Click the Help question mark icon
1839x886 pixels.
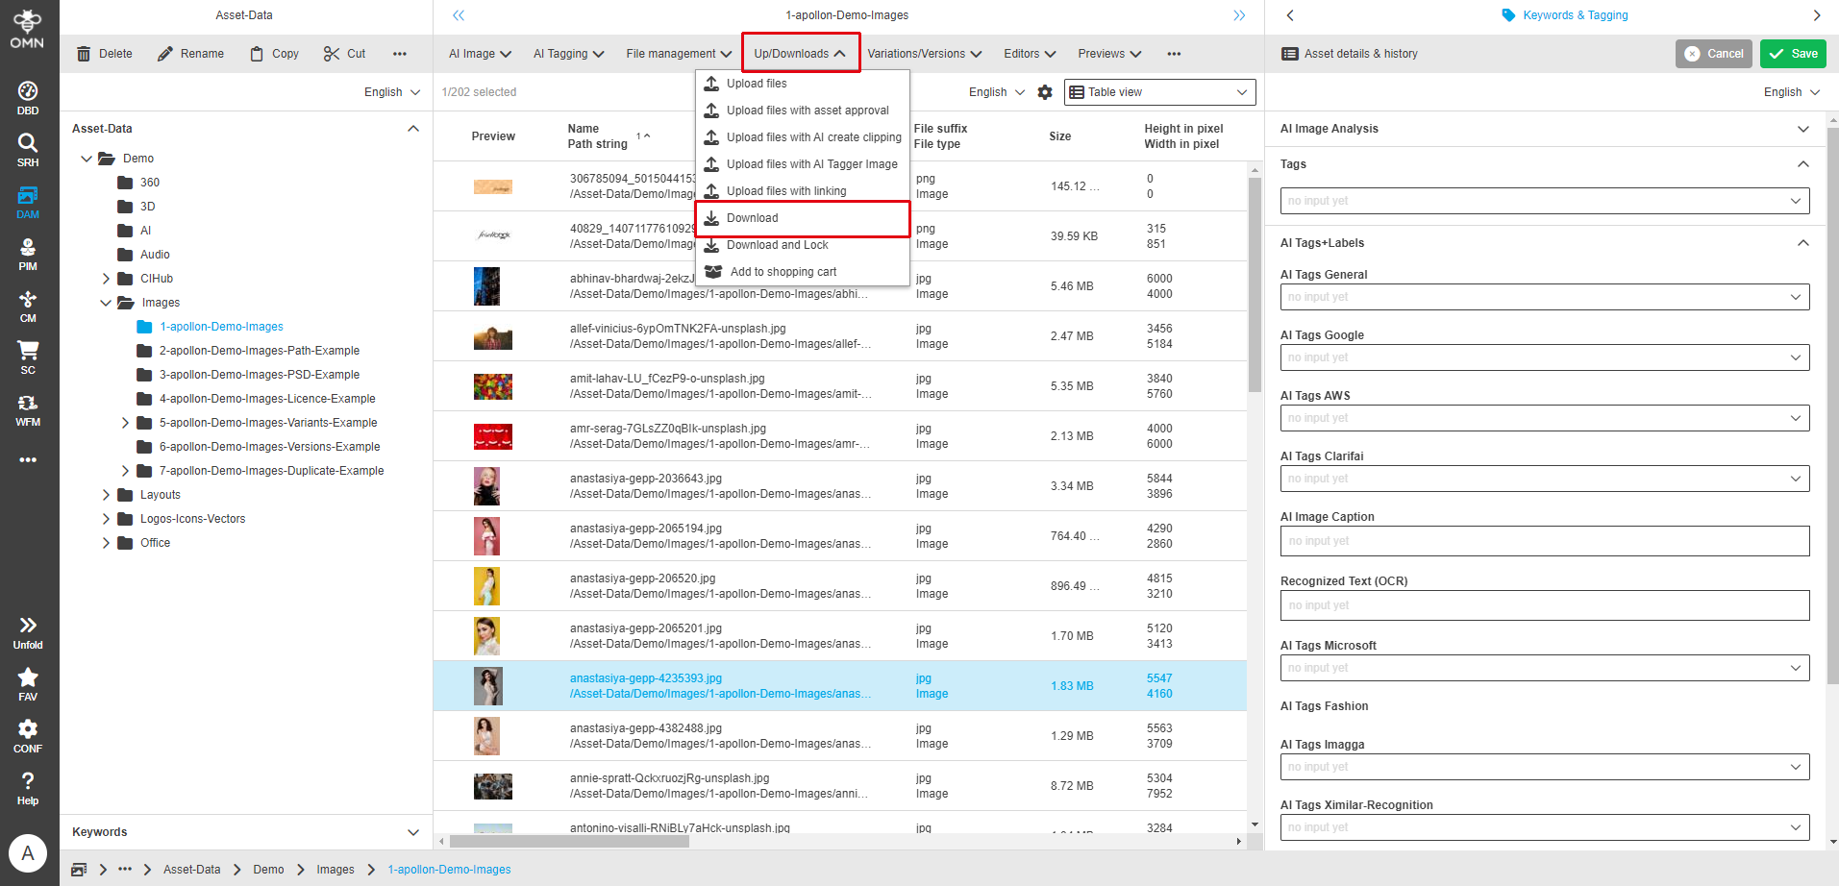tap(28, 786)
